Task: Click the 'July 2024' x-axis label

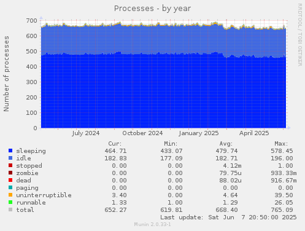Action: [x=86, y=133]
